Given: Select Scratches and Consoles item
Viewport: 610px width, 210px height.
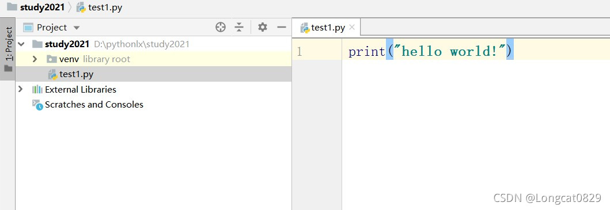Looking at the screenshot, I should click(x=94, y=105).
